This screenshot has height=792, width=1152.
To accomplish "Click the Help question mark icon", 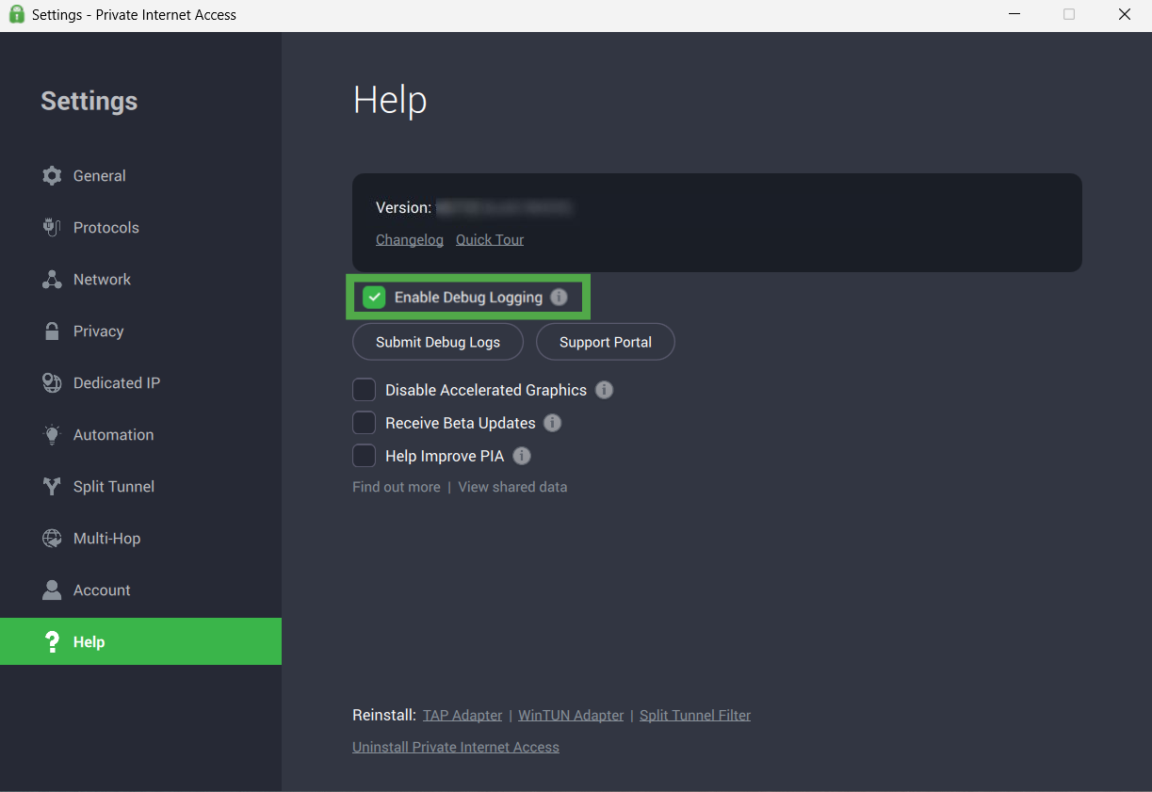I will pos(52,642).
